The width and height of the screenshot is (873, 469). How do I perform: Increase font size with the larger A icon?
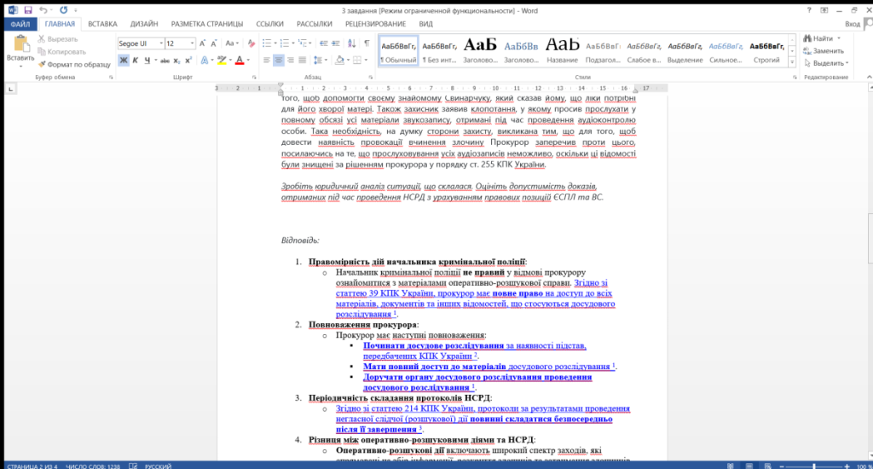coord(202,43)
